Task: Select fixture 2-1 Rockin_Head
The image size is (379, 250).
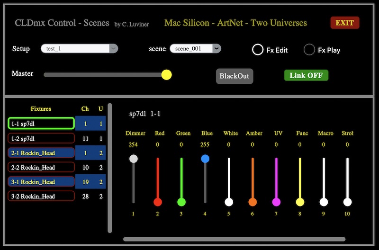Action: tap(41, 153)
